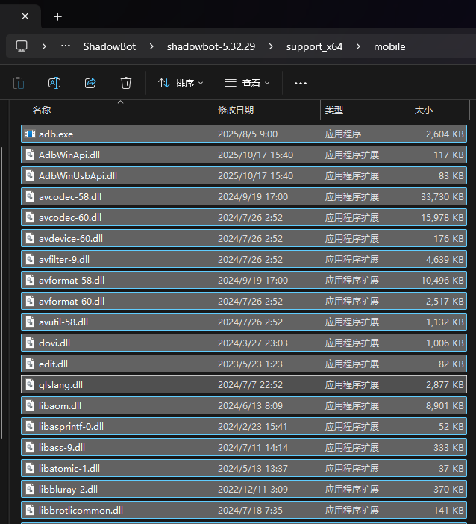Show hidden path ellipsis in address bar
The width and height of the screenshot is (476, 524).
coord(66,46)
